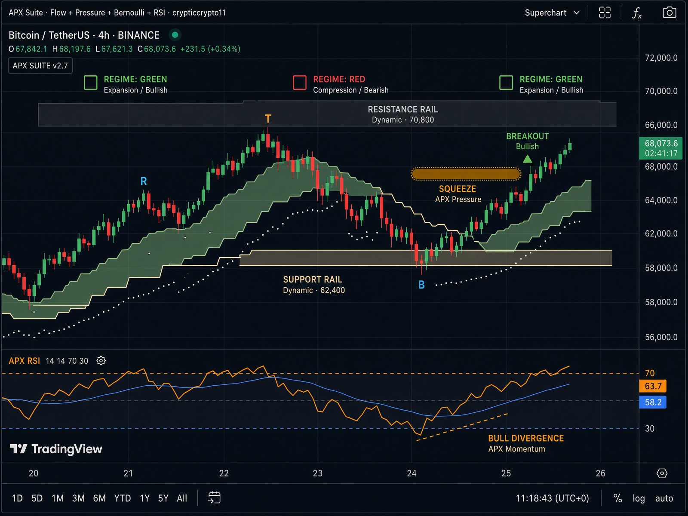Open the timezone selector 11:18:43 (UTC+0)
The height and width of the screenshot is (516, 688).
click(553, 498)
